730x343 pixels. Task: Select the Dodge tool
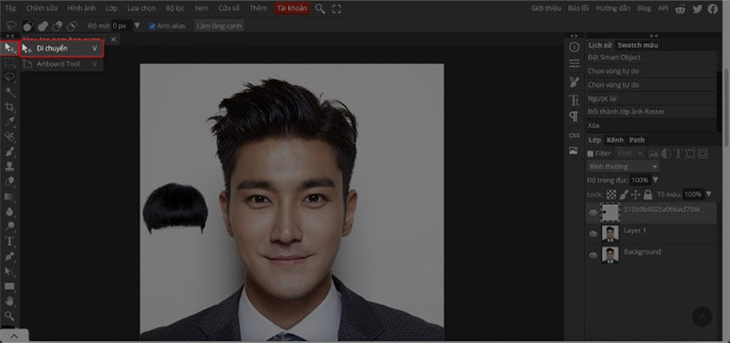coord(10,226)
